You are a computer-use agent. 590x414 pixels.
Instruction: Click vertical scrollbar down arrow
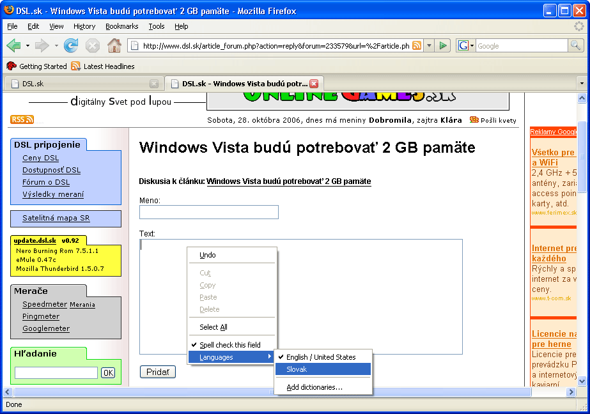(x=582, y=381)
